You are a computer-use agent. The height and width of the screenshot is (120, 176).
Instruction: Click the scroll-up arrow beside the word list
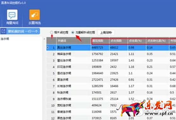[44, 39]
